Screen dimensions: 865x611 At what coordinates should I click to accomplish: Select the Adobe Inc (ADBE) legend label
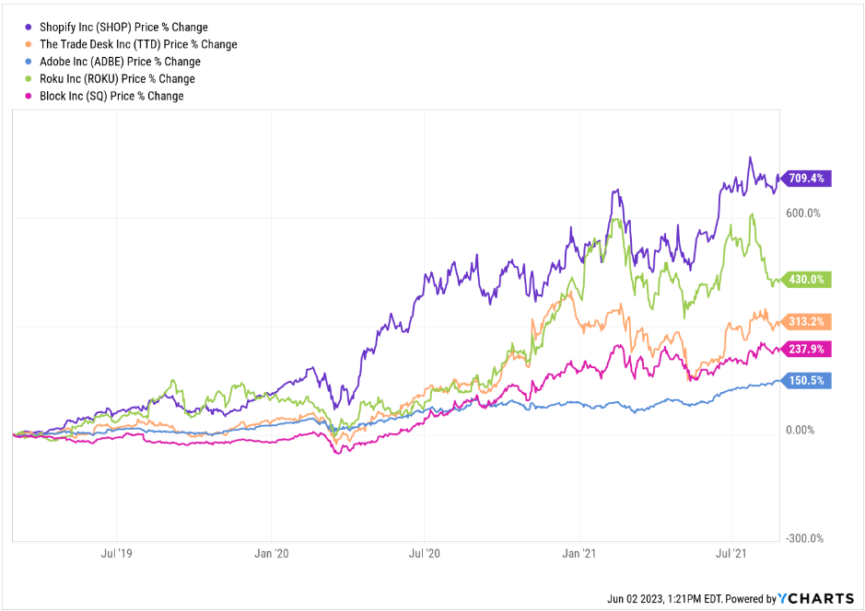click(120, 62)
